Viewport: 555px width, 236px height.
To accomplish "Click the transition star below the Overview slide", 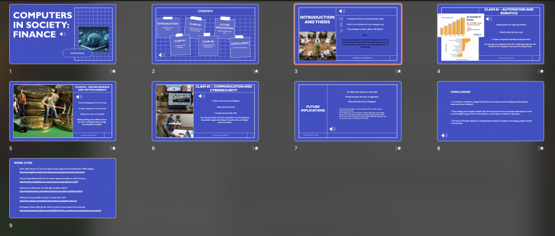I will 255,71.
